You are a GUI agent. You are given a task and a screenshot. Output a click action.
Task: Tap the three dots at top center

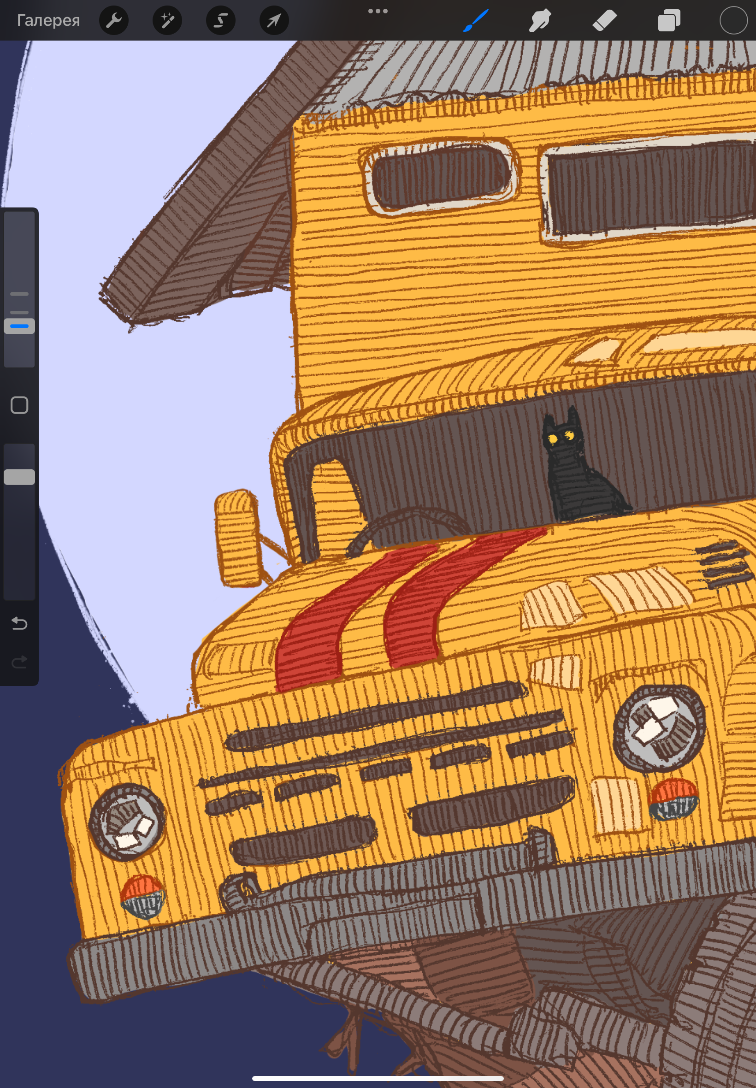pyautogui.click(x=378, y=11)
